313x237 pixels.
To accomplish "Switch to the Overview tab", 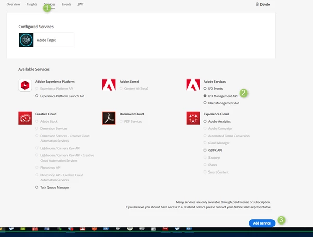I will click(x=13, y=4).
